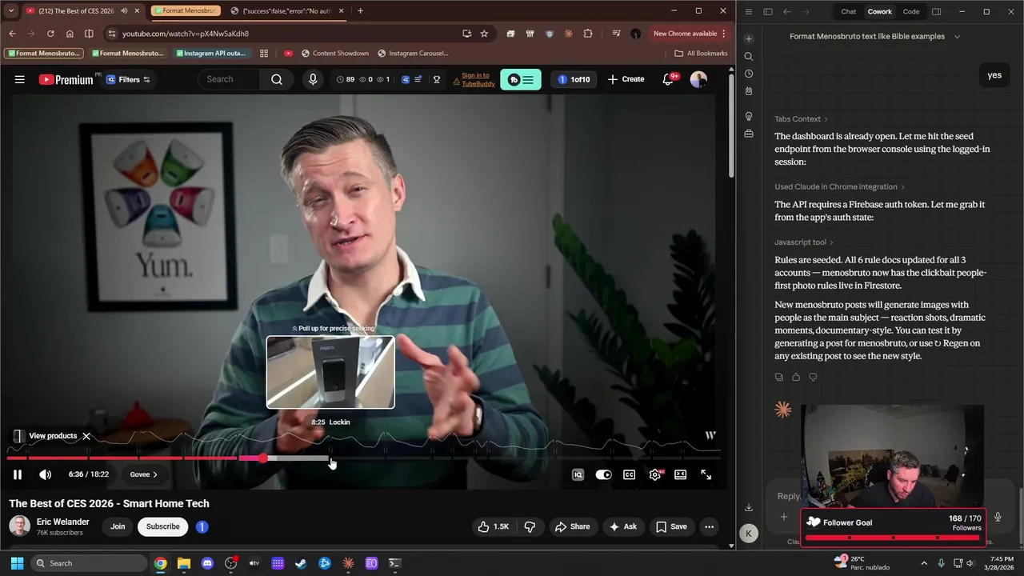Open the Govee chapter list

coord(144,474)
